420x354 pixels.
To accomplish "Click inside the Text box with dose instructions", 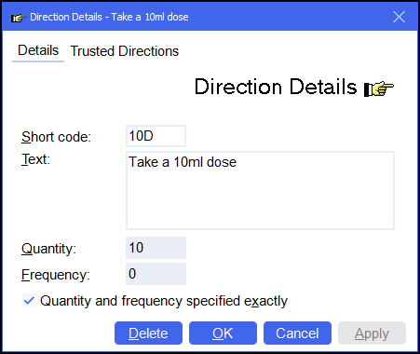I will tap(260, 190).
